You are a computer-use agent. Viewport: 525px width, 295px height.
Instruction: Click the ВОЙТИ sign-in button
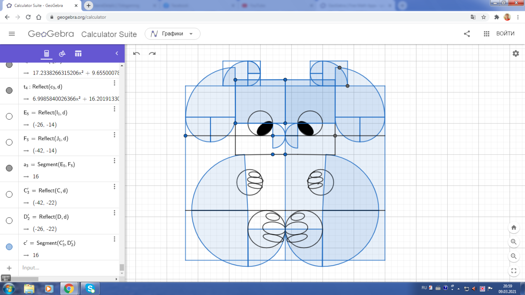[x=505, y=34]
